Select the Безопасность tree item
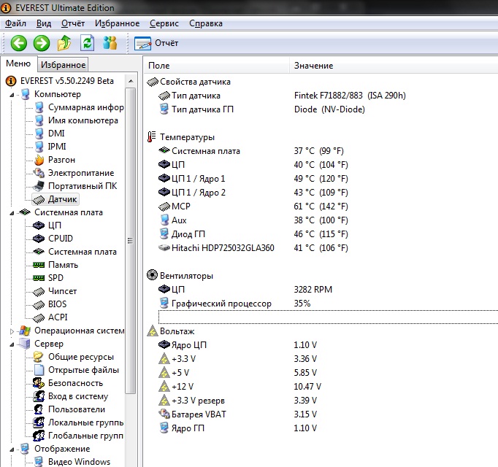The height and width of the screenshot is (467, 498). pyautogui.click(x=75, y=383)
